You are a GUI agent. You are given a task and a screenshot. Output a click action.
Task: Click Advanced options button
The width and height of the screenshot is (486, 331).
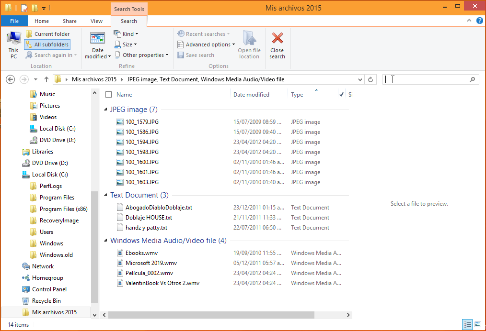tap(207, 44)
